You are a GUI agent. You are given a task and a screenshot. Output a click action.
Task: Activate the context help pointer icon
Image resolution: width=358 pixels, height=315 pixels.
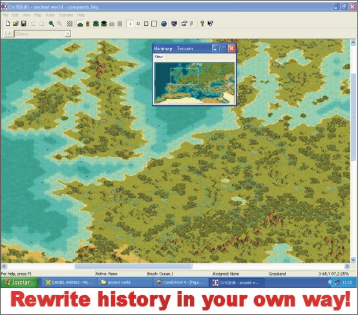(x=210, y=24)
